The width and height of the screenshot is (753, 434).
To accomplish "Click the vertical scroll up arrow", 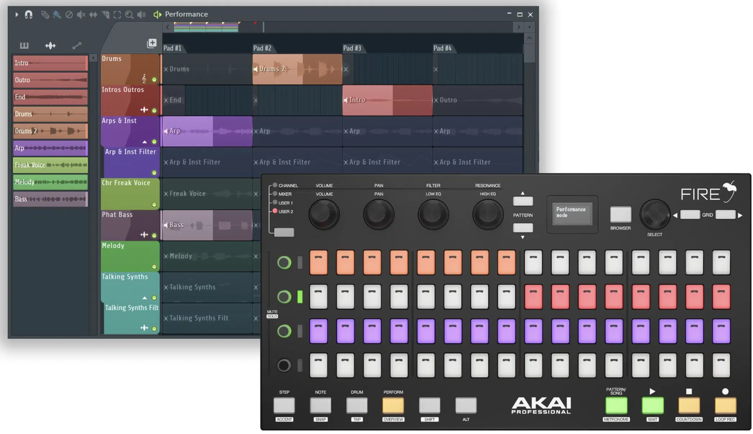I will point(529,38).
